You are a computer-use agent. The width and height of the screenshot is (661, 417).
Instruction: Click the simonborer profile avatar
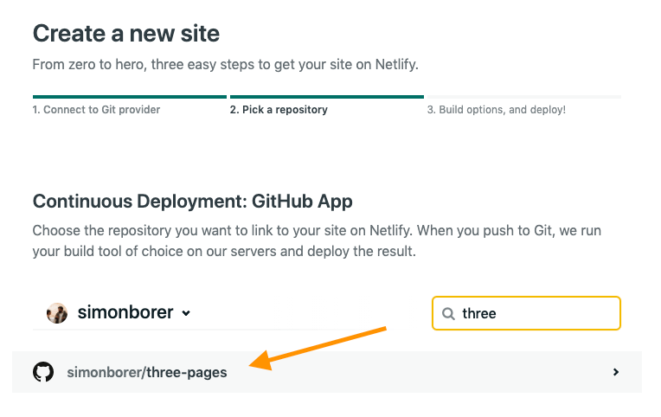(x=57, y=313)
